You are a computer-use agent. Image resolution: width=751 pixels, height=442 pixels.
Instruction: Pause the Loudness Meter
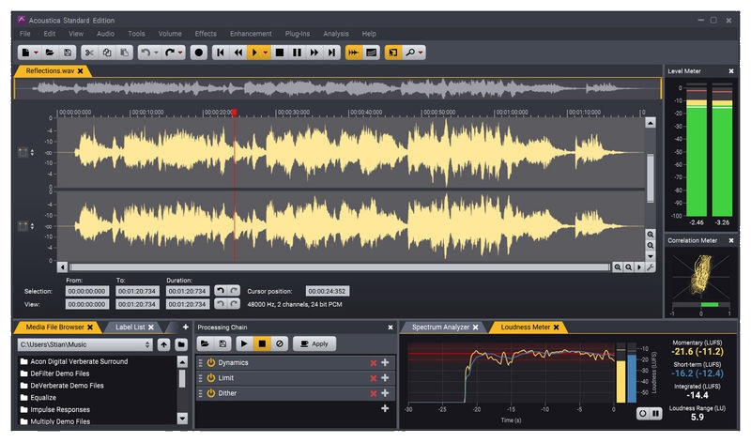point(655,413)
